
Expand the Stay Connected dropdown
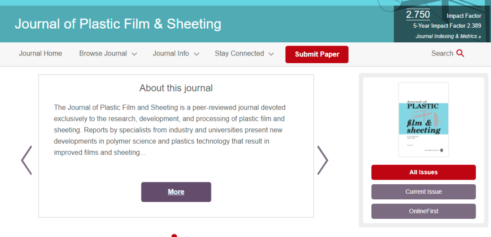point(244,54)
